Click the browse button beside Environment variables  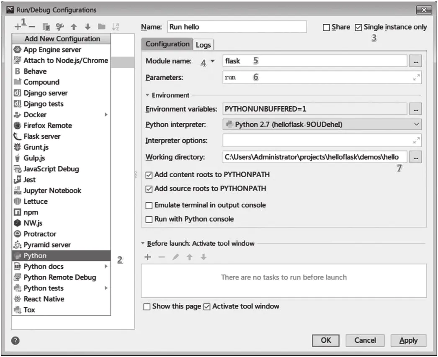tap(415, 109)
